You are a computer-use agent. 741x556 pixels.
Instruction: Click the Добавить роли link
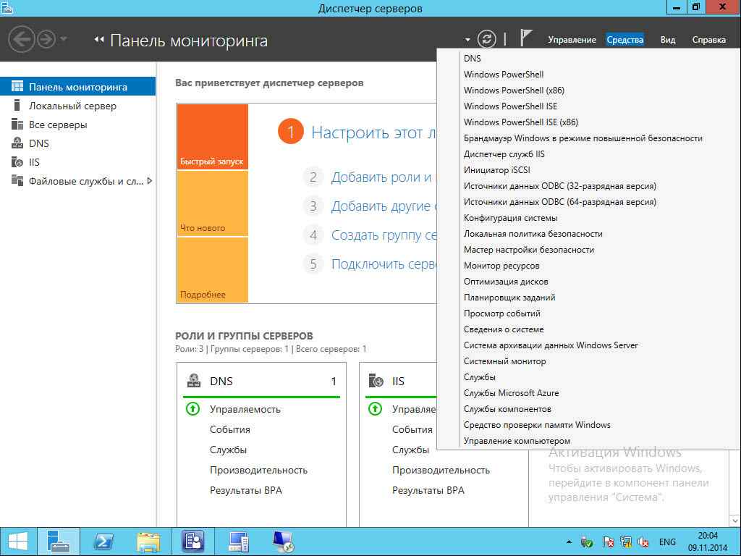381,177
